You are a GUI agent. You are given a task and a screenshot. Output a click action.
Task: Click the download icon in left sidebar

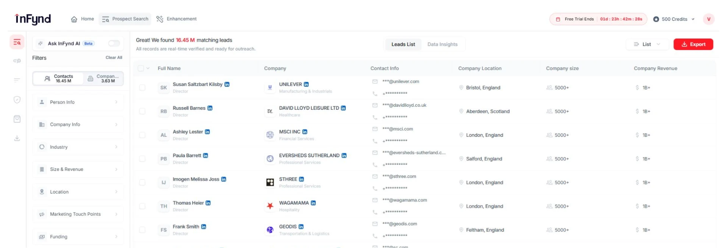(x=17, y=138)
